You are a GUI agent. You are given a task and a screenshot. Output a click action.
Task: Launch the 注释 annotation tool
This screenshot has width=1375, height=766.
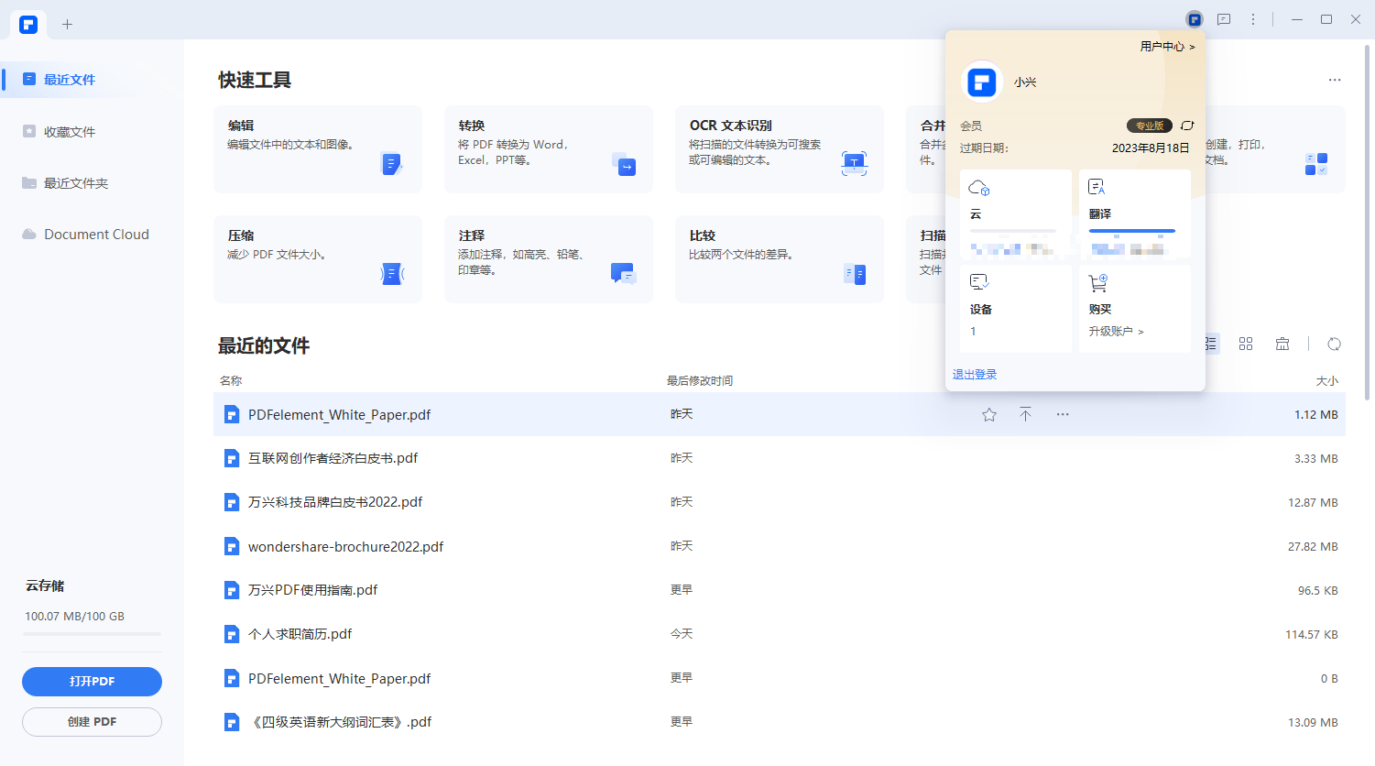coord(547,257)
